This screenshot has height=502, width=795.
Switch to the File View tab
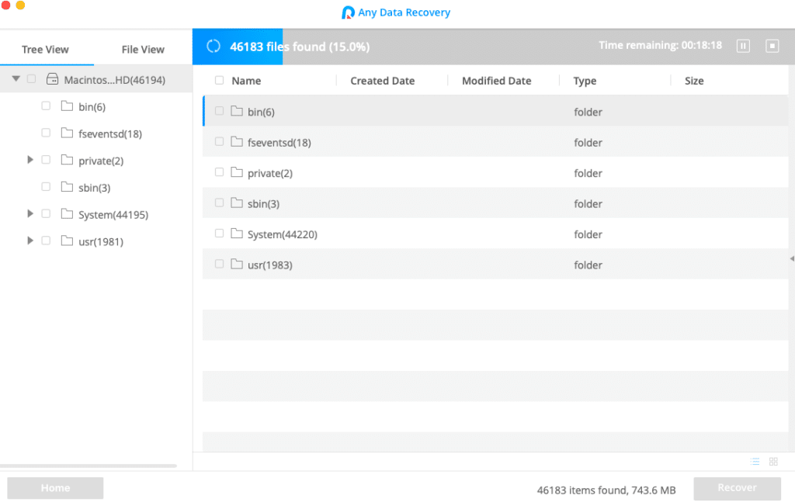click(143, 48)
